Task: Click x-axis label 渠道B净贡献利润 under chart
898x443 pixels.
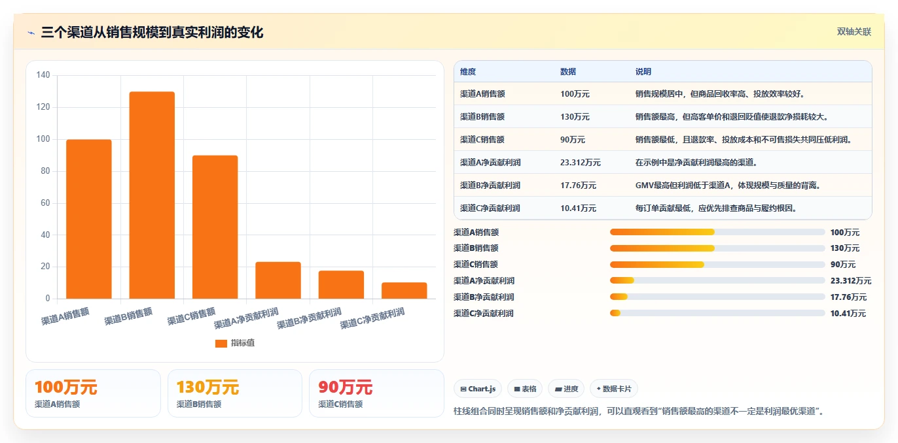Action: [309, 318]
